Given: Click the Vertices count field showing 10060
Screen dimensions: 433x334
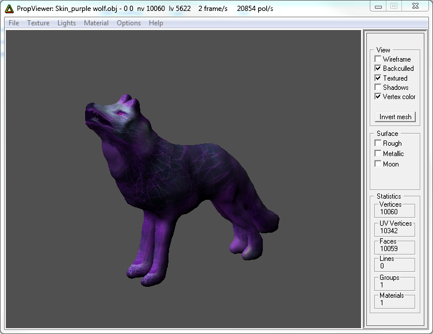Looking at the screenshot, I should point(396,212).
